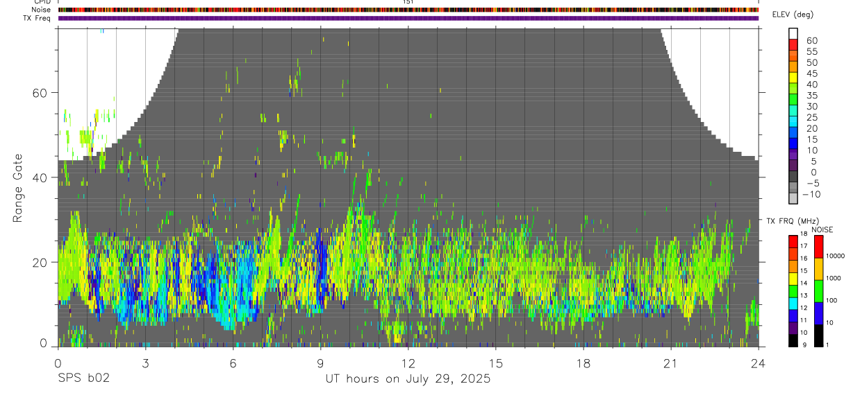This screenshot has height=393, width=853.
Task: Click the '9' label in the TX FRQ legend
Action: [x=804, y=344]
